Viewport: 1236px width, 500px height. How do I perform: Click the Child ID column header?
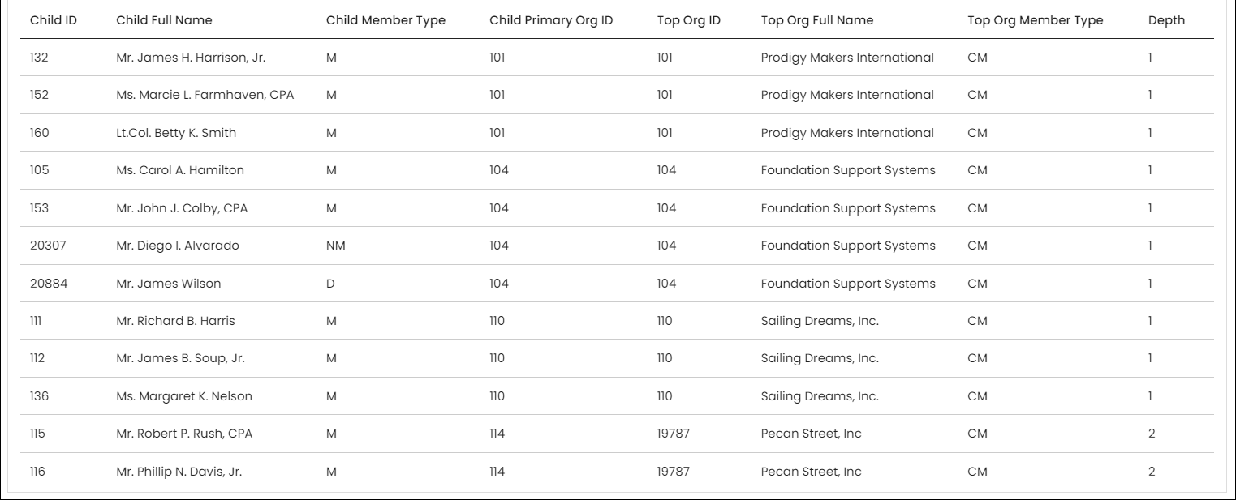[x=54, y=20]
